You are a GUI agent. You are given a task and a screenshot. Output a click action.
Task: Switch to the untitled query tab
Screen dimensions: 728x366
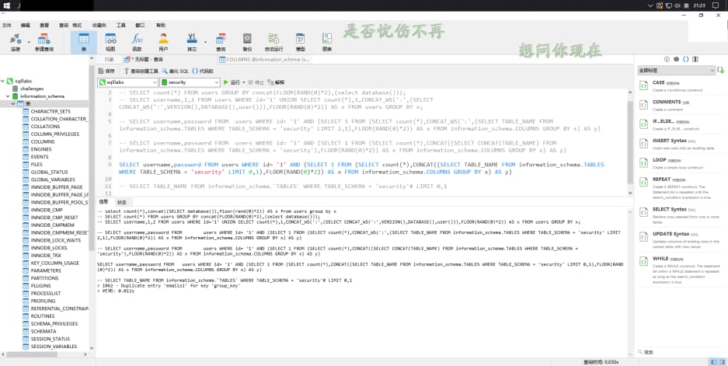pos(145,60)
